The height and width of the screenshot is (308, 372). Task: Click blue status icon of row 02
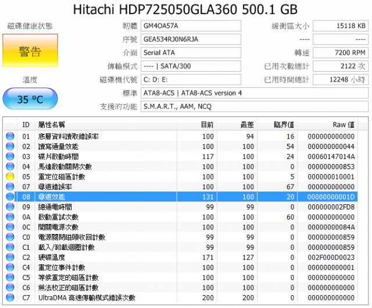(10, 146)
